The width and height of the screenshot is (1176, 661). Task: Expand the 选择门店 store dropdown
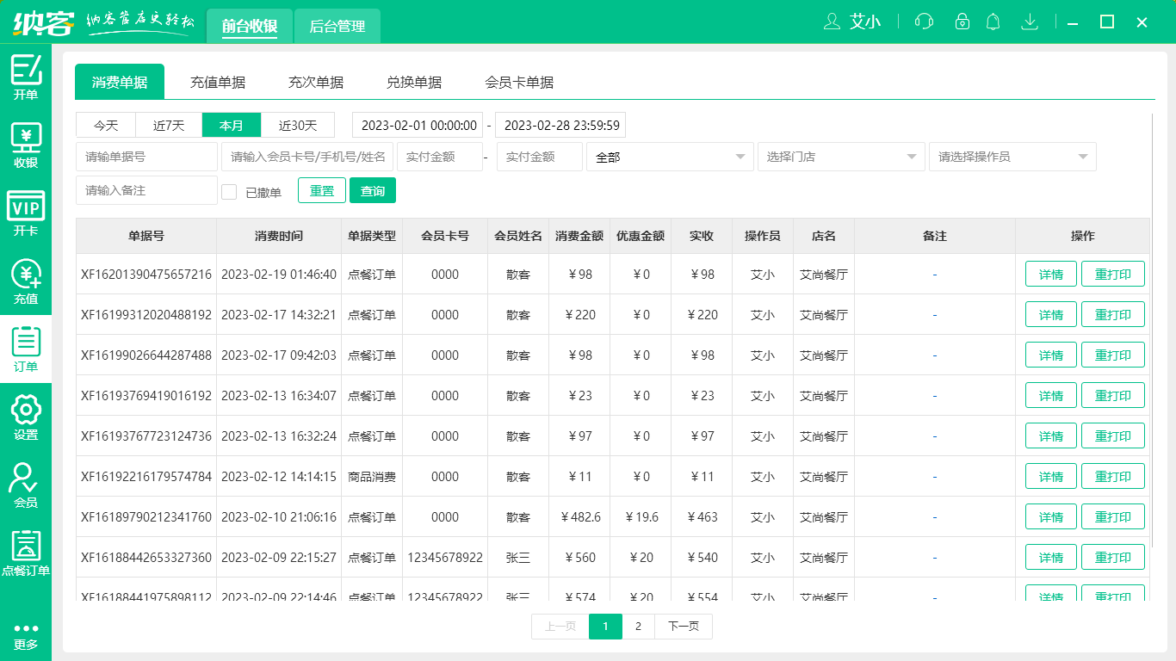tap(841, 157)
